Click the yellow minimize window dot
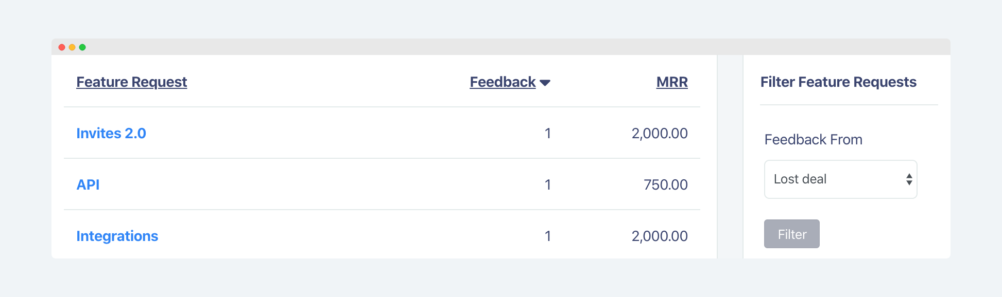1002x297 pixels. [72, 47]
